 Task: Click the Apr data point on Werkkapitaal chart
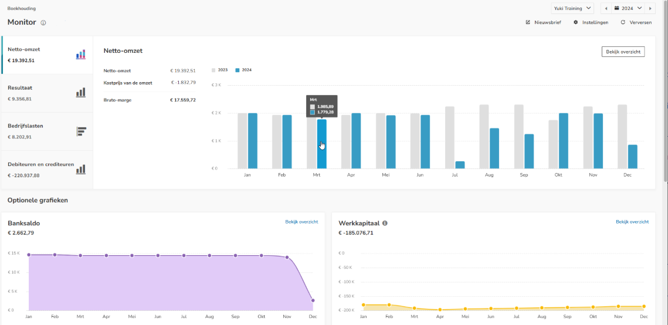440,310
